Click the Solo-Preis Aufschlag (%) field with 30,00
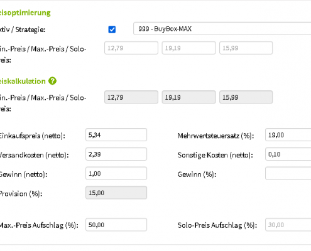The width and height of the screenshot is (311, 251). (288, 225)
